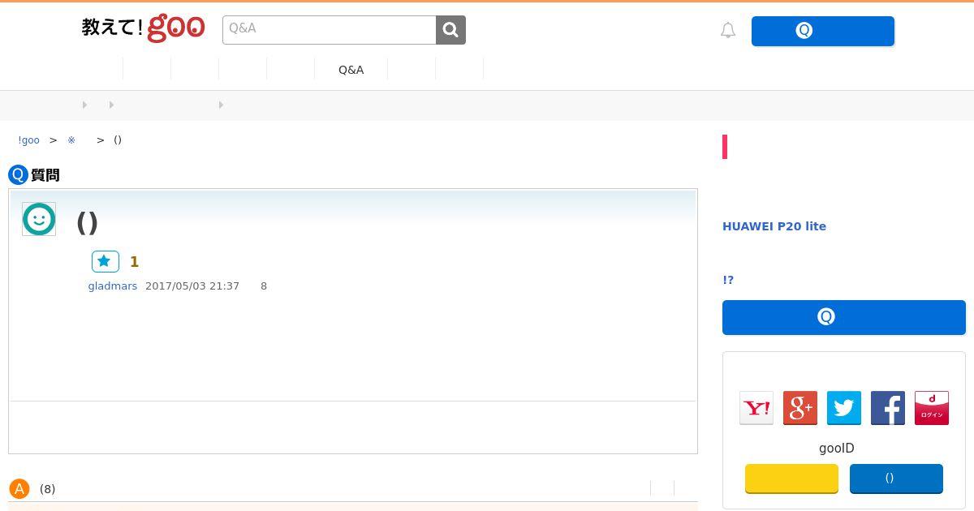The height and width of the screenshot is (511, 974).
Task: Click the blue () button below gooID
Action: [x=896, y=479]
